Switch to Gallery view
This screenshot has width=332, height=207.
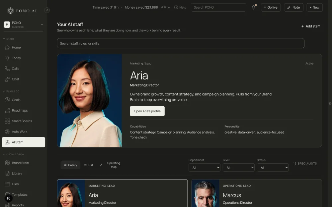pos(70,165)
